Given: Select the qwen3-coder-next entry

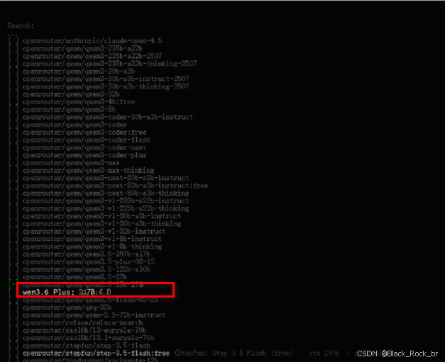Looking at the screenshot, I should click(84, 147).
